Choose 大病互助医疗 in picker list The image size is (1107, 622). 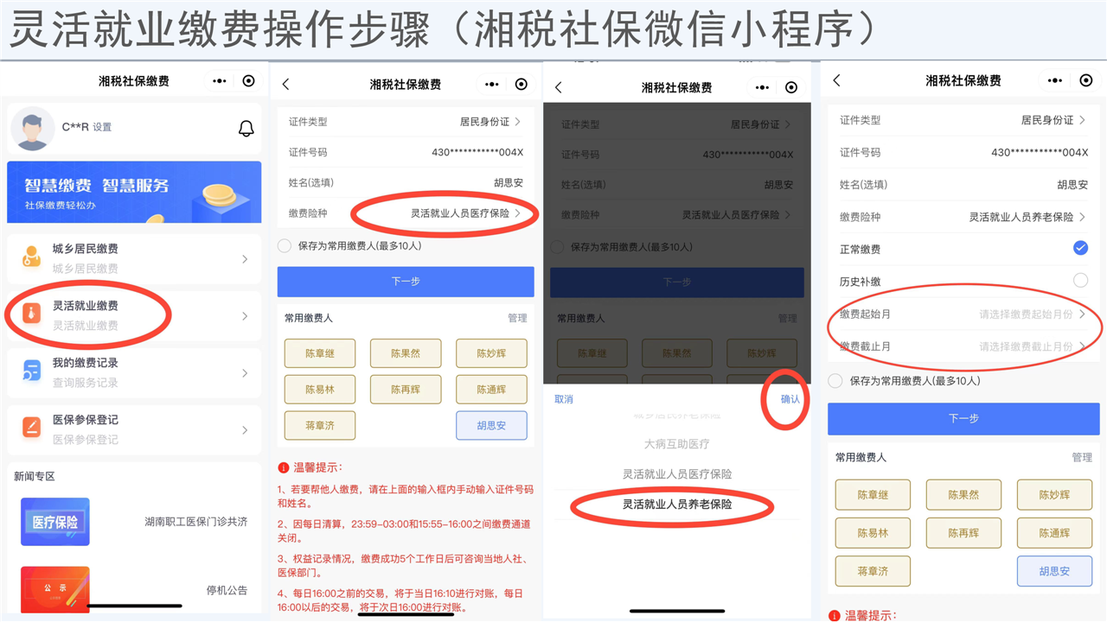[676, 443]
